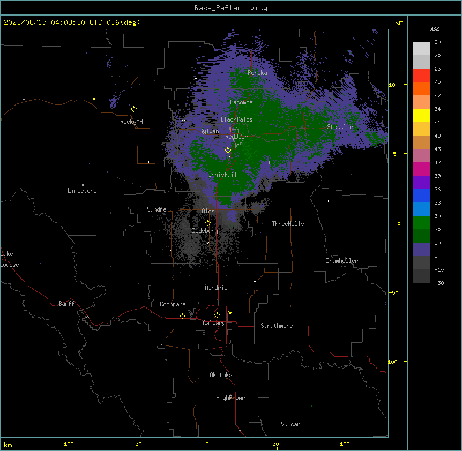
Task: Click the Cochrane label
Action: pos(173,304)
